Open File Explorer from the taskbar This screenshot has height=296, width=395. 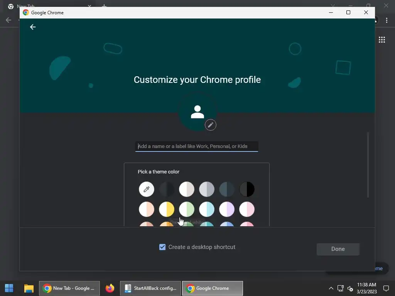29,288
